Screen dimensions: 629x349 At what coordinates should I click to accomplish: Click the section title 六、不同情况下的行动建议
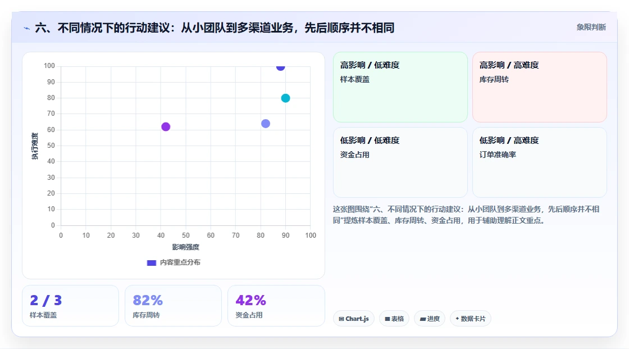click(215, 28)
